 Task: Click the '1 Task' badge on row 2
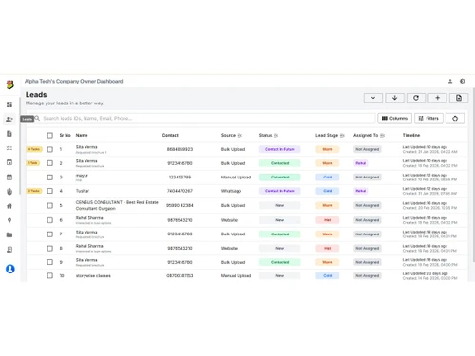tap(33, 163)
